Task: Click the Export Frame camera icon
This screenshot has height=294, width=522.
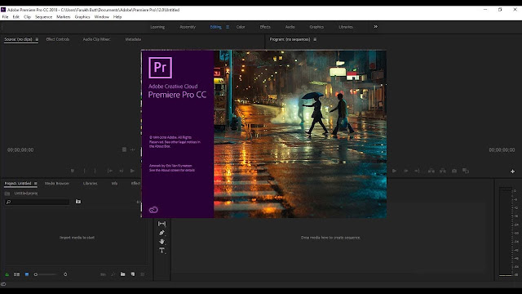Action: (x=454, y=171)
